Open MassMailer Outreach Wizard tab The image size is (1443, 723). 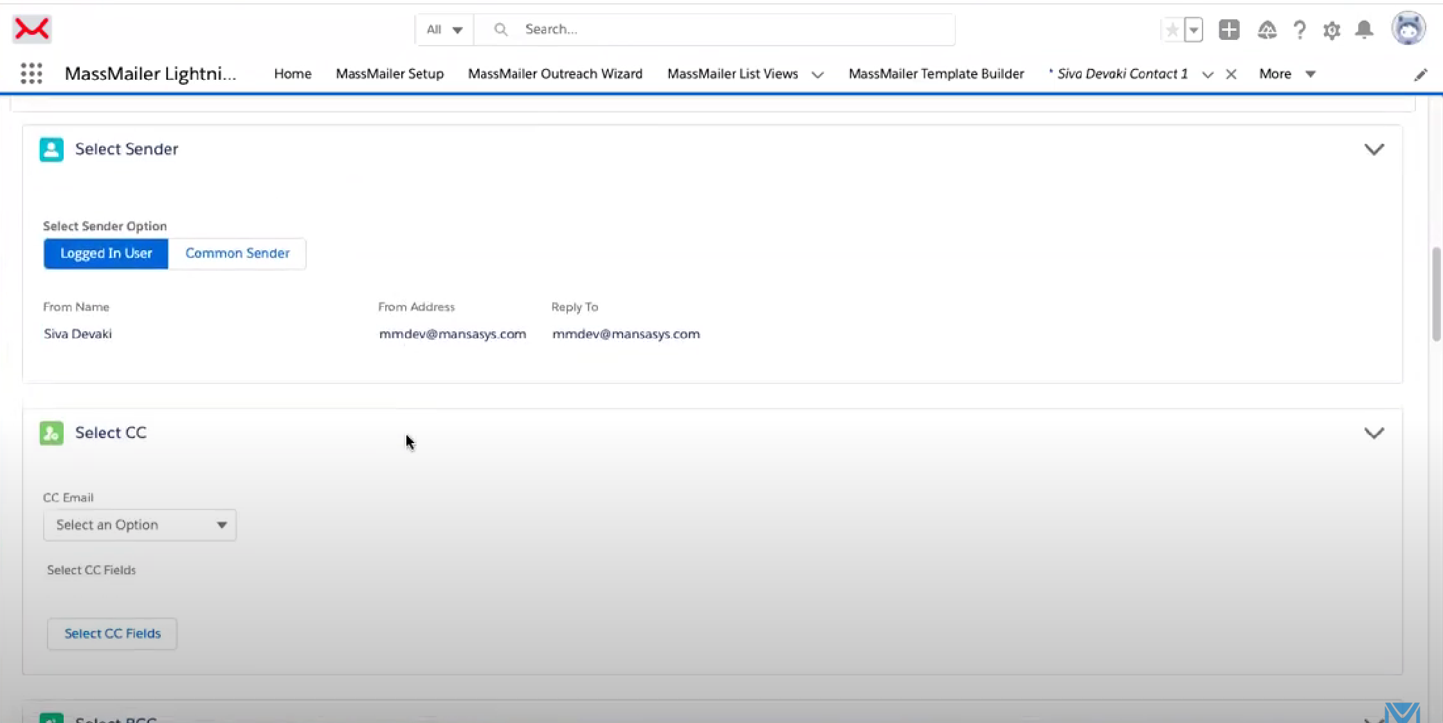tap(555, 74)
